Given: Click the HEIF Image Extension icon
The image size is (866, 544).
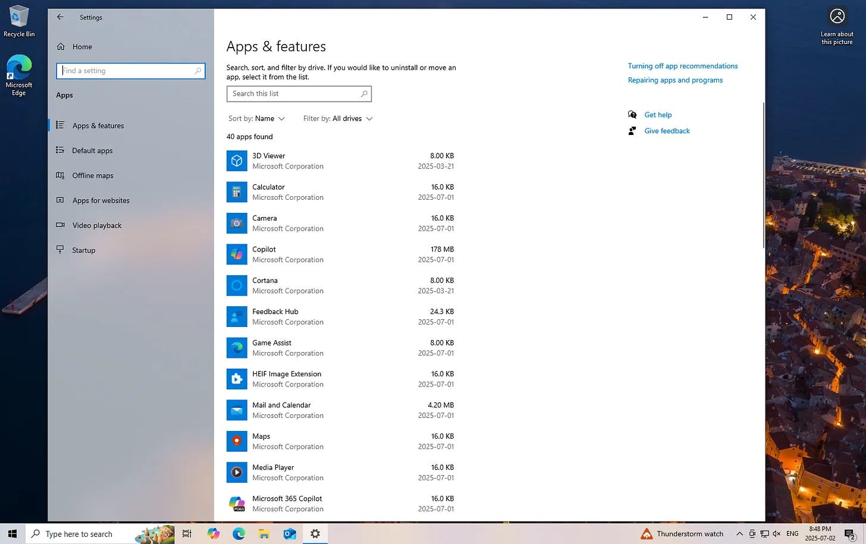Looking at the screenshot, I should 237,379.
